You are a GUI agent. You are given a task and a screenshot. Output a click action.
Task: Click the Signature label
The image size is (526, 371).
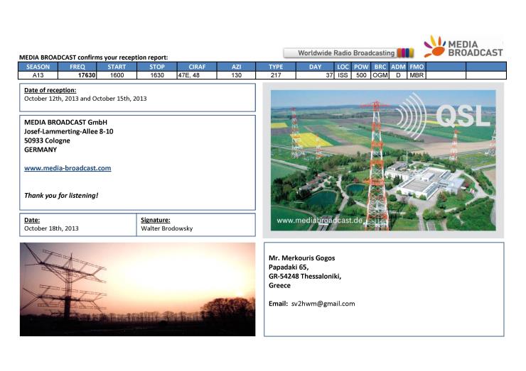pyautogui.click(x=156, y=220)
